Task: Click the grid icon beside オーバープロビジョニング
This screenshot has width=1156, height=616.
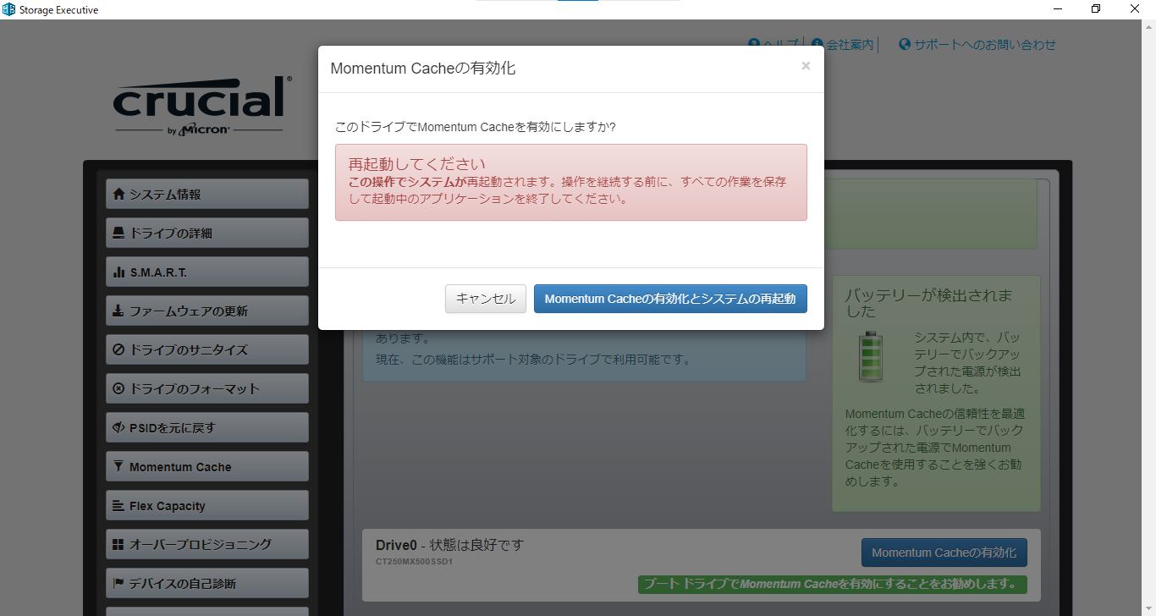Action: click(118, 544)
